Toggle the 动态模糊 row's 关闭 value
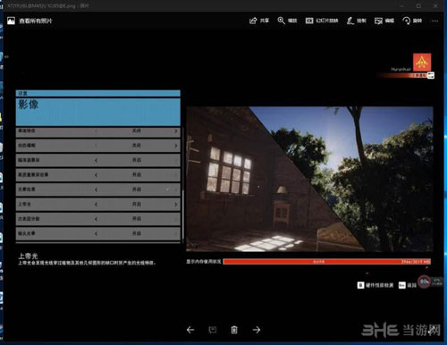 point(137,146)
